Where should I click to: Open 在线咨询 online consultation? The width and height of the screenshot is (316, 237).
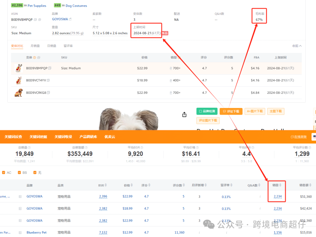(298, 137)
